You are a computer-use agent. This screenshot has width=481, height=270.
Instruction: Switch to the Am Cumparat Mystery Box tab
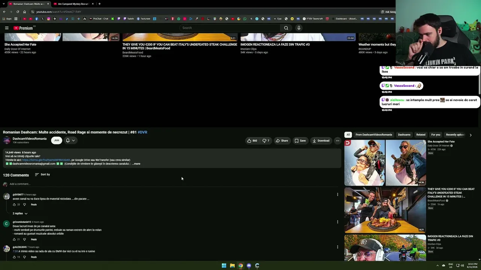coord(73,4)
